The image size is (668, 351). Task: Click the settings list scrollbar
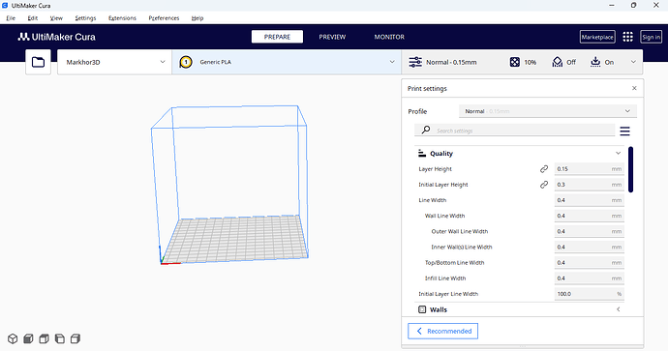point(630,169)
